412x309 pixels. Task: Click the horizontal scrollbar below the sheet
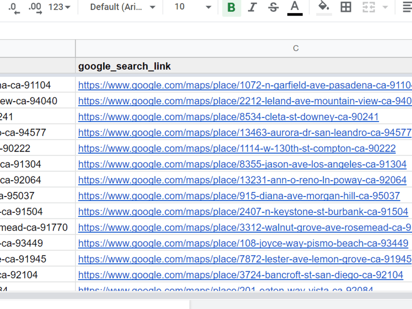coord(206,295)
